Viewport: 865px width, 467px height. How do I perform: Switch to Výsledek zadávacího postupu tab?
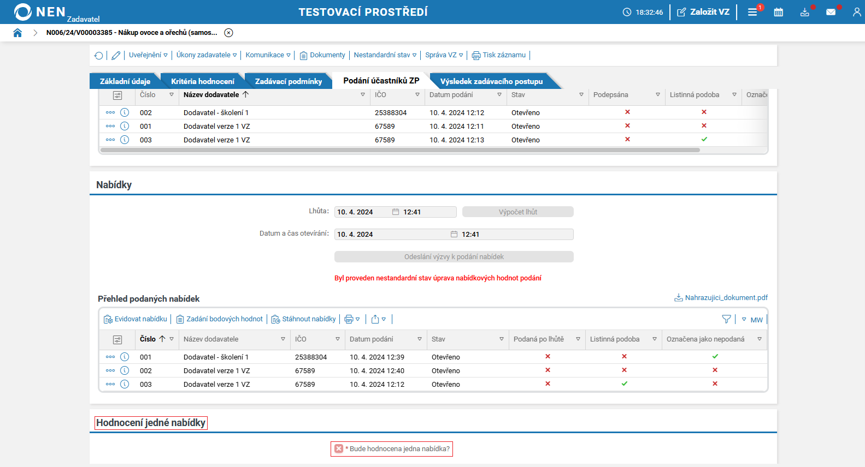point(491,81)
